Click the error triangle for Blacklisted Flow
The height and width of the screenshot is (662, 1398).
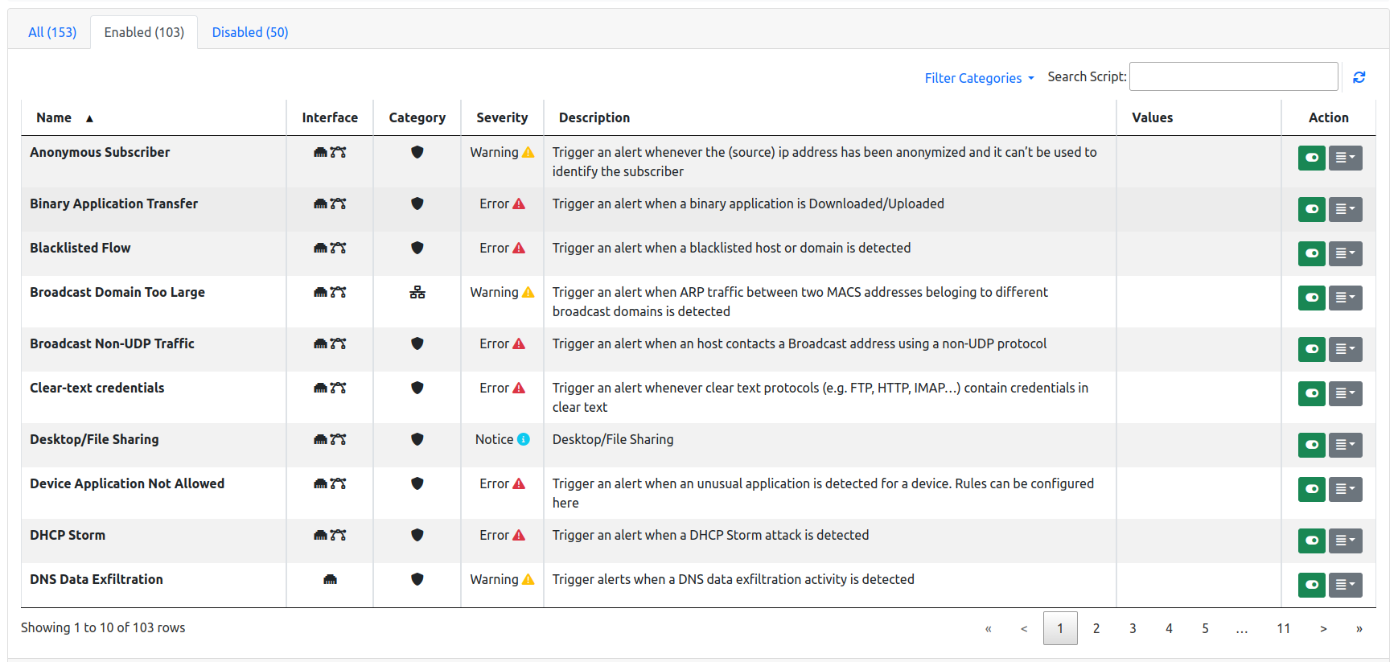tap(519, 248)
